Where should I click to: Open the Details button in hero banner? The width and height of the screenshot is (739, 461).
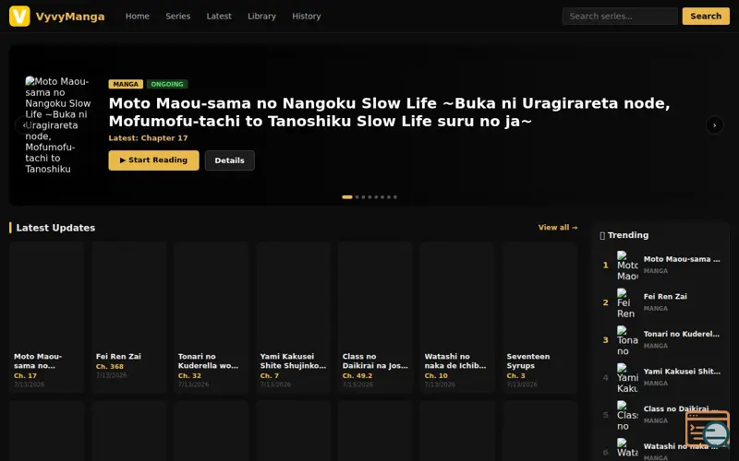229,160
